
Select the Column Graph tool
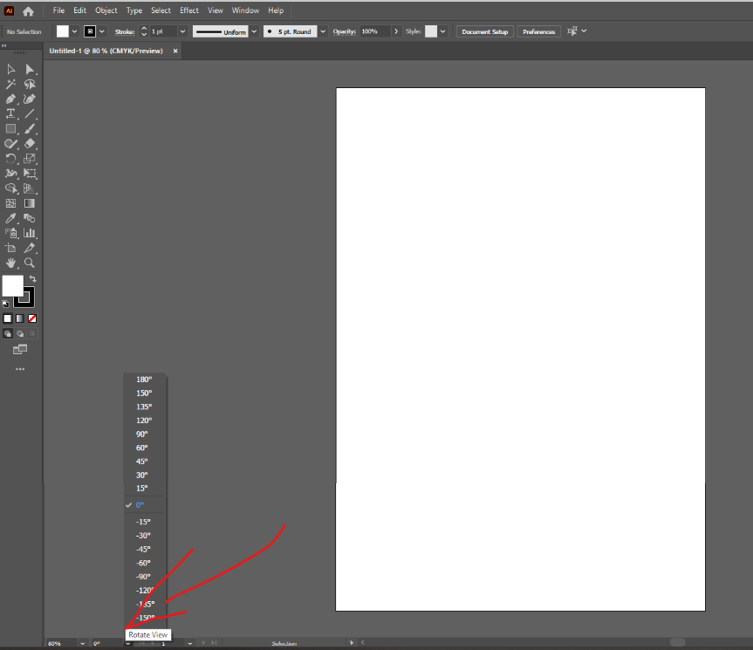point(30,233)
